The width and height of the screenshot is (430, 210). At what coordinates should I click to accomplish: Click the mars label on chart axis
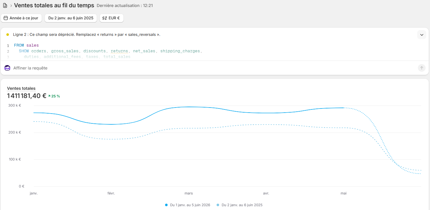pos(189,193)
